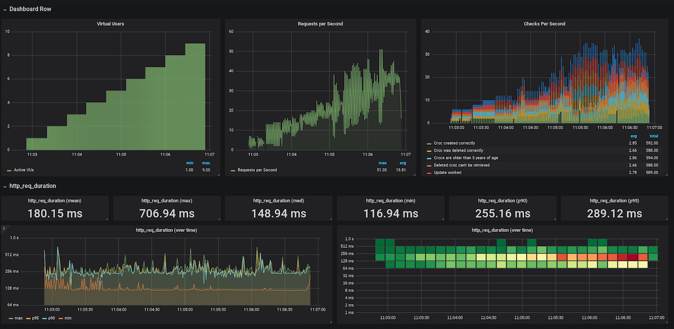The width and height of the screenshot is (674, 329).
Task: Click resize handle of http_req_duration (min) panel
Action: coord(442,220)
